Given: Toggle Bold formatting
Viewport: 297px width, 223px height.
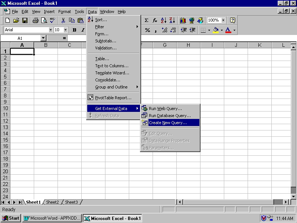Looking at the screenshot, I should (x=75, y=30).
